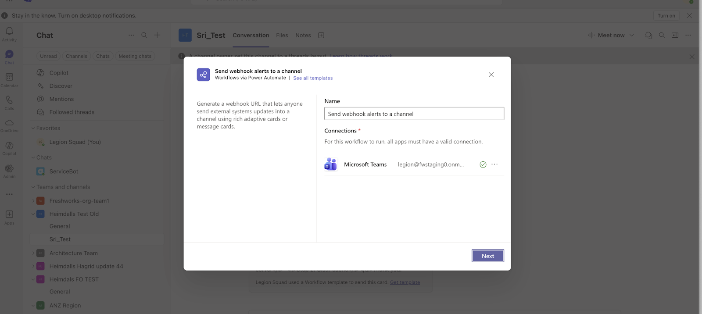Open channel more options ellipsis
Image resolution: width=702 pixels, height=314 pixels.
(688, 35)
